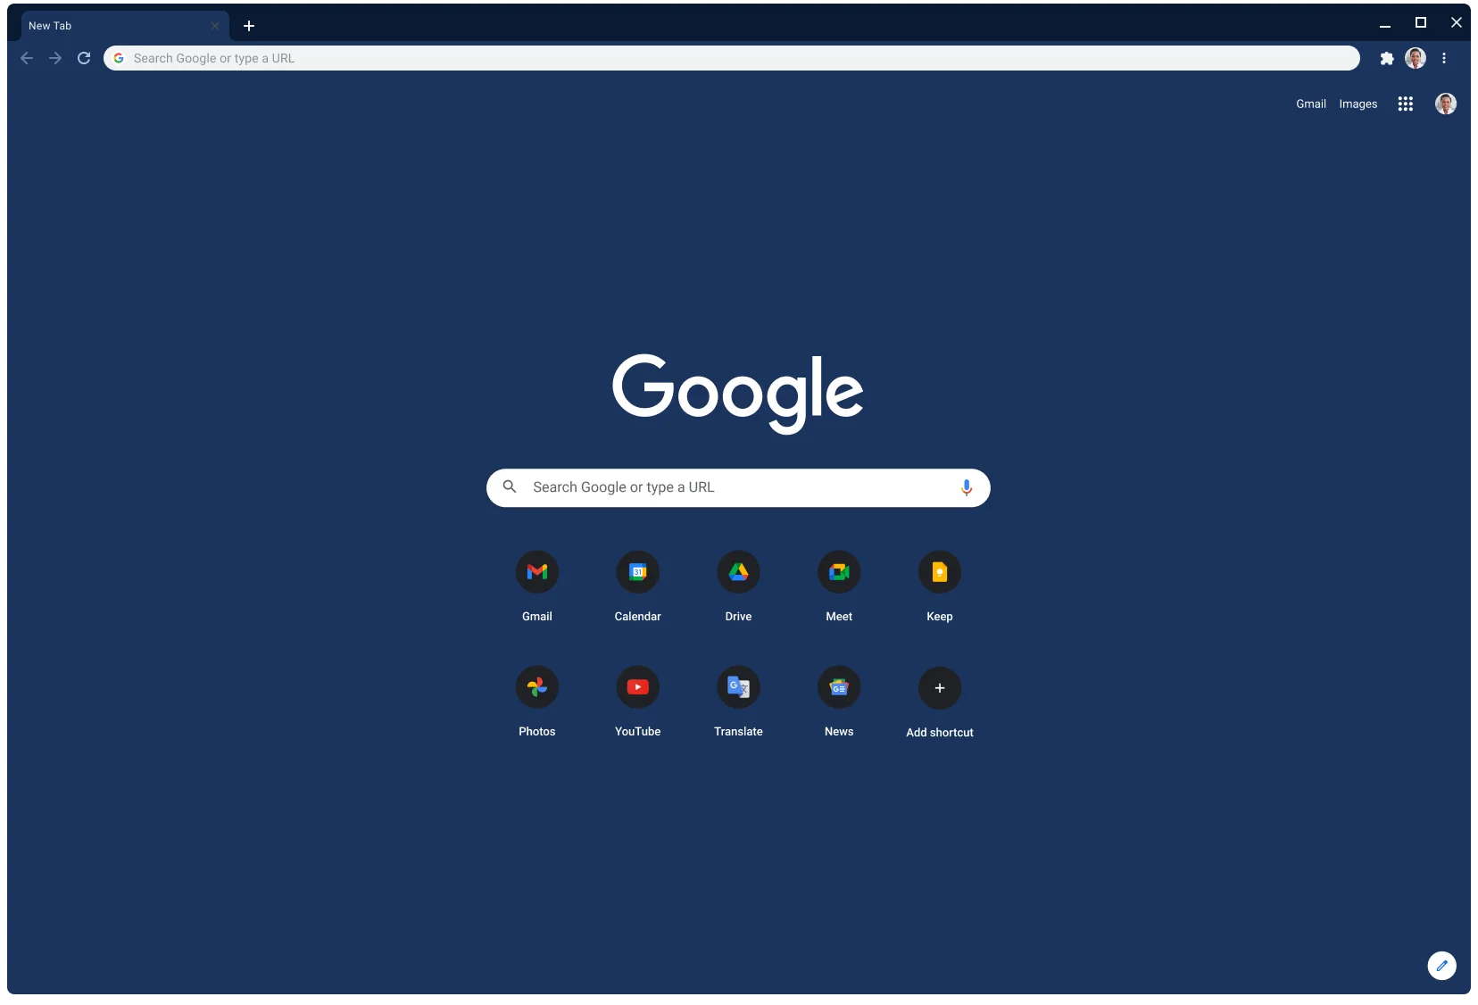
Task: Click the Images link
Action: [1358, 104]
